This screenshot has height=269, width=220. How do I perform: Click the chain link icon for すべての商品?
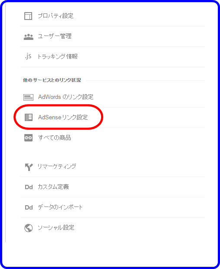[x=28, y=138]
